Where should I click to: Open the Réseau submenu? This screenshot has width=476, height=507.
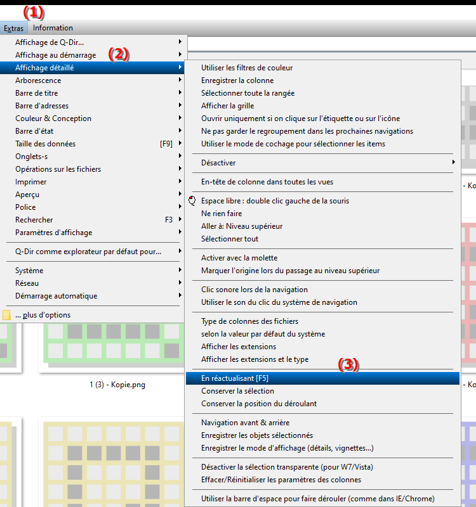93,283
